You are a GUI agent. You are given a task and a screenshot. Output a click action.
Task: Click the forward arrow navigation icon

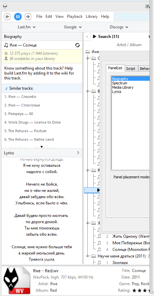click(x=28, y=16)
